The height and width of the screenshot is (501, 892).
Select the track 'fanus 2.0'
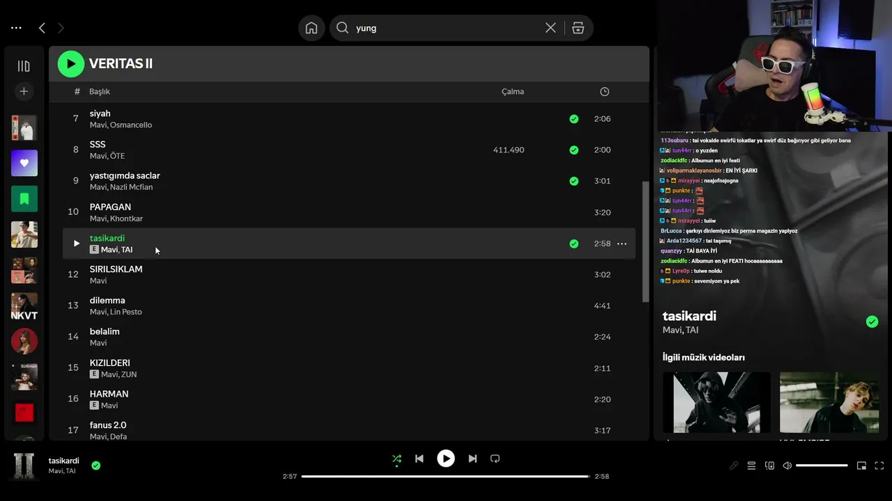tap(108, 425)
